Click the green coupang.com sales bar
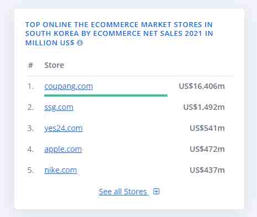The height and width of the screenshot is (217, 257). tap(106, 96)
